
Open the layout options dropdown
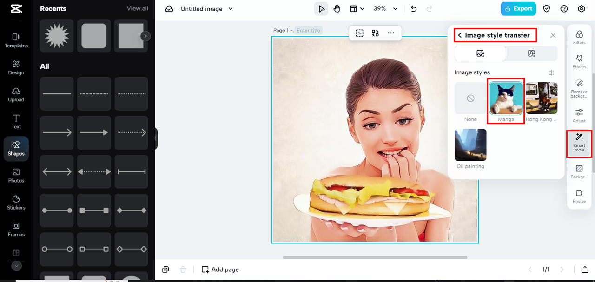(x=357, y=9)
